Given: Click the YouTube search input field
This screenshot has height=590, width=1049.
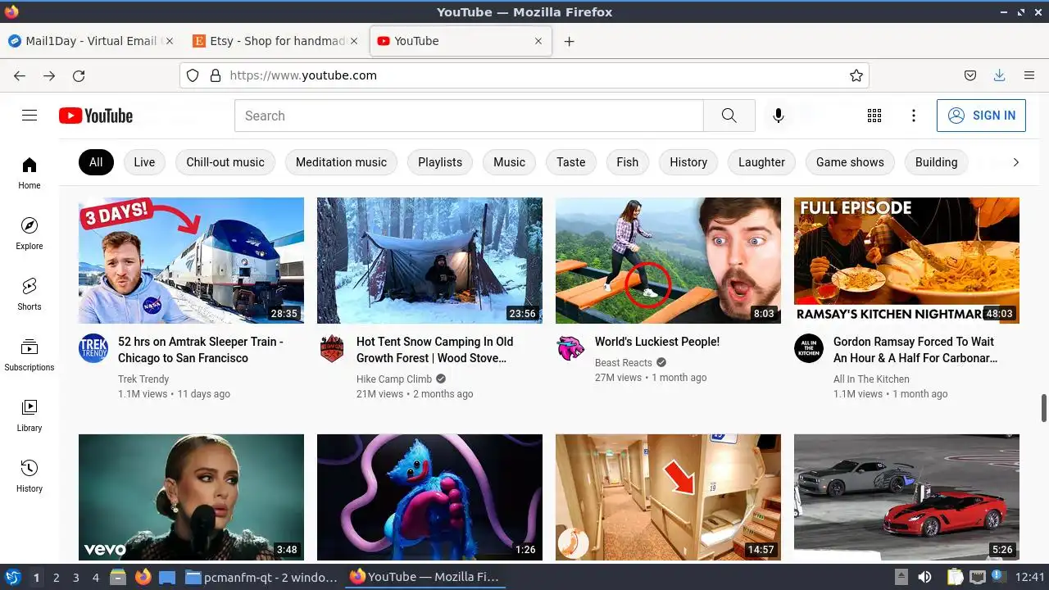Looking at the screenshot, I should [x=469, y=116].
